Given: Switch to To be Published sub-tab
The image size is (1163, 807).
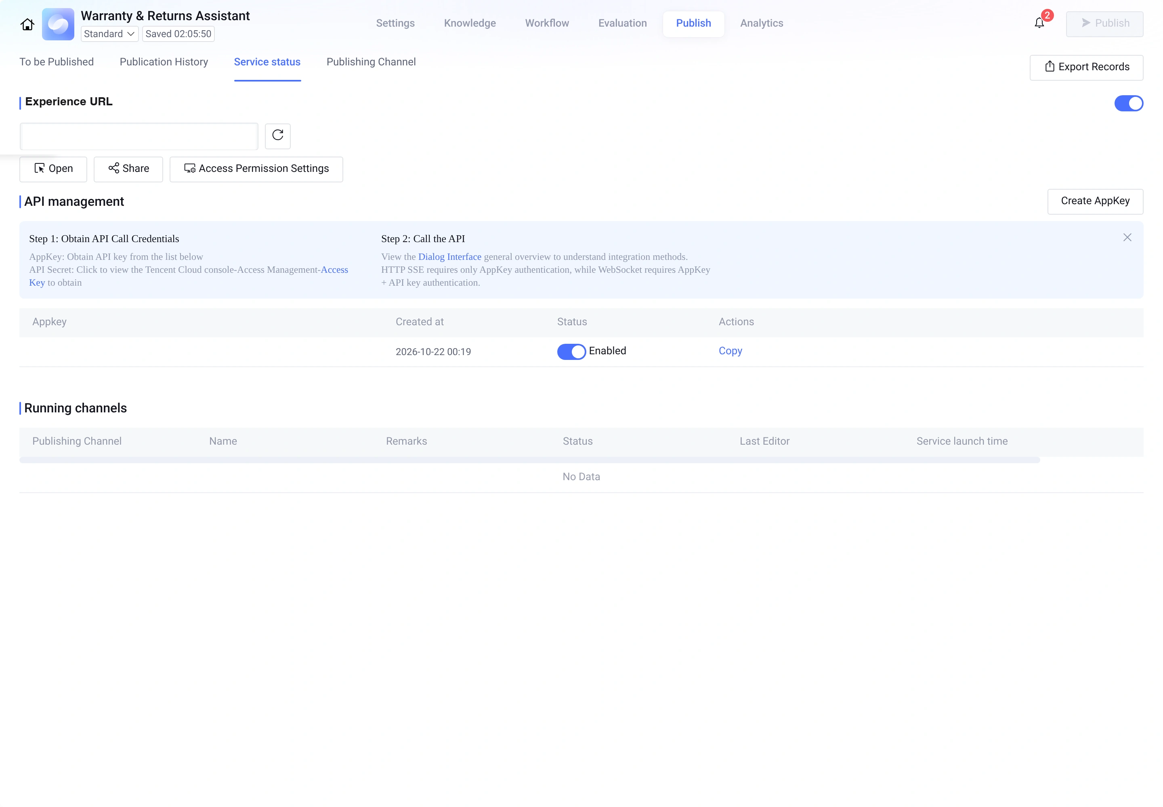Looking at the screenshot, I should coord(57,62).
